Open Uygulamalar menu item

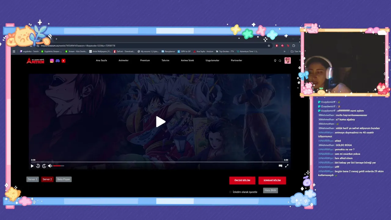212,61
